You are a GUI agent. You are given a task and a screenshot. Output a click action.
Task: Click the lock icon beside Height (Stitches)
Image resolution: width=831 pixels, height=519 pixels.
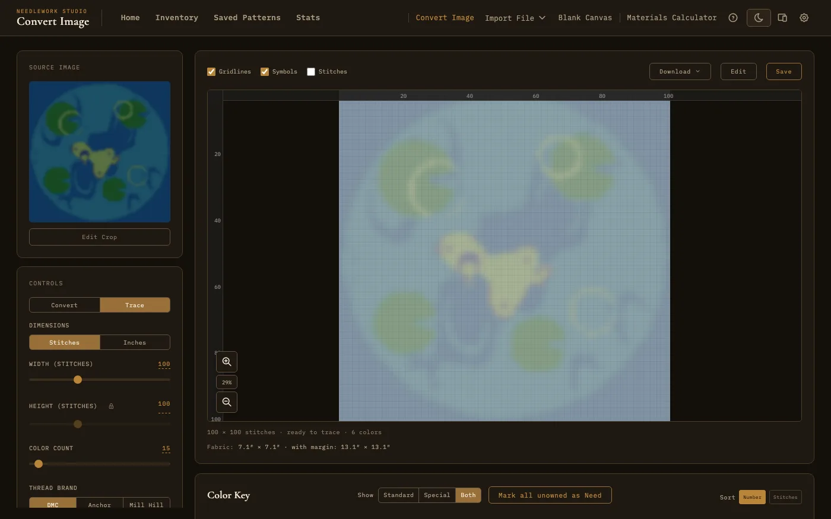111,406
